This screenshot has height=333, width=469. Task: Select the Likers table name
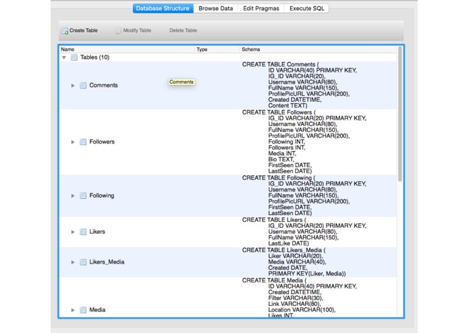click(97, 232)
